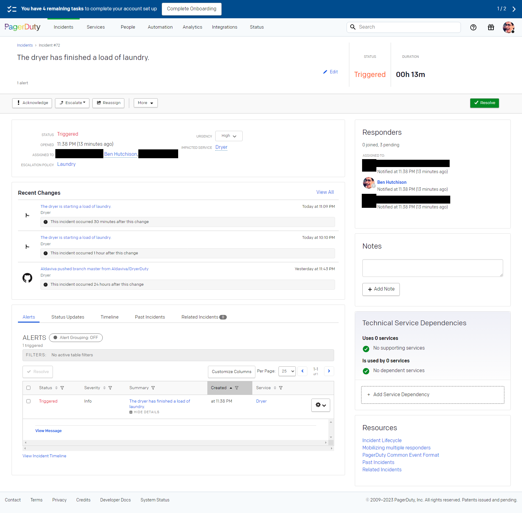Viewport: 522px width, 513px height.
Task: Open the Automation nav menu
Action: pos(160,27)
